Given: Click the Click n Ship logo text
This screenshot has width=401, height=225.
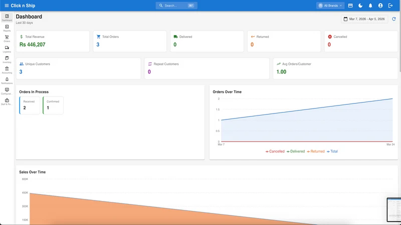Looking at the screenshot, I should pos(23,5).
